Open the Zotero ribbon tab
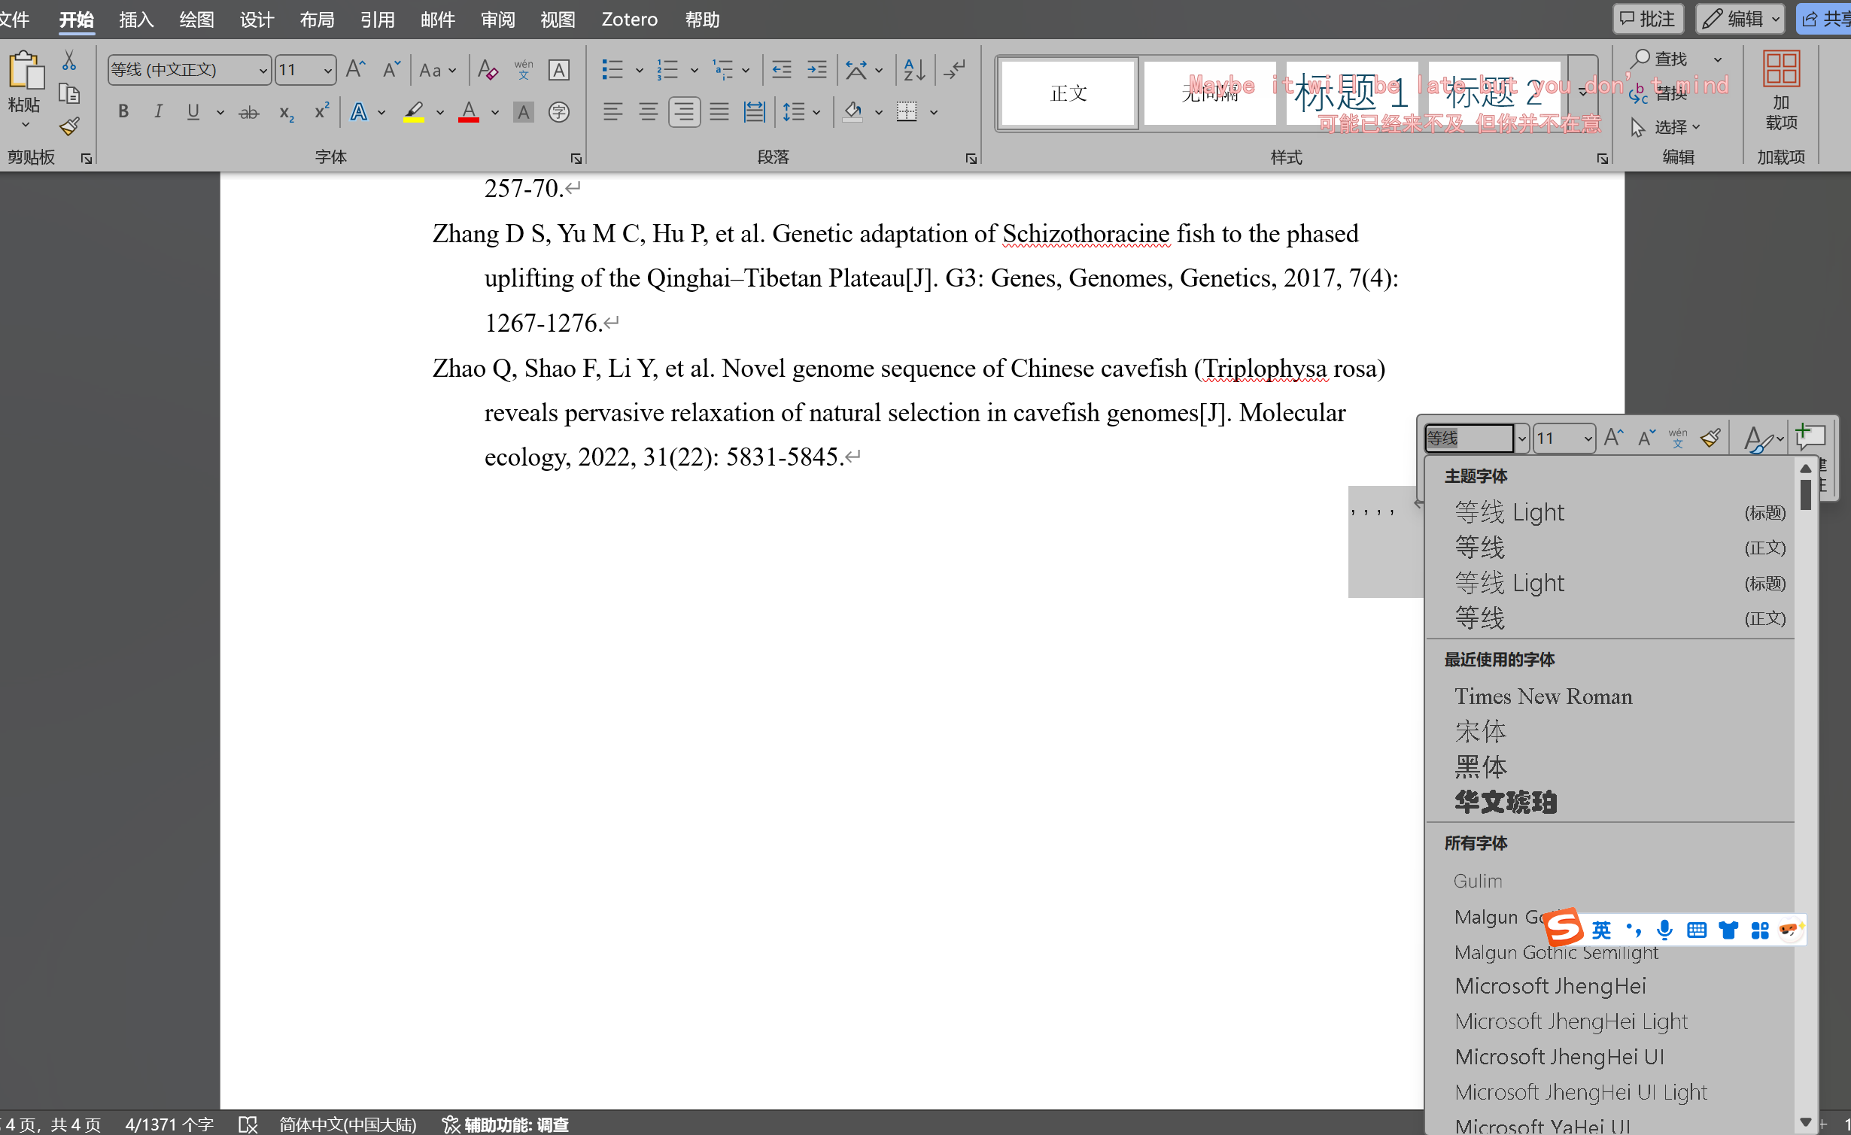The image size is (1851, 1135). pyautogui.click(x=629, y=20)
